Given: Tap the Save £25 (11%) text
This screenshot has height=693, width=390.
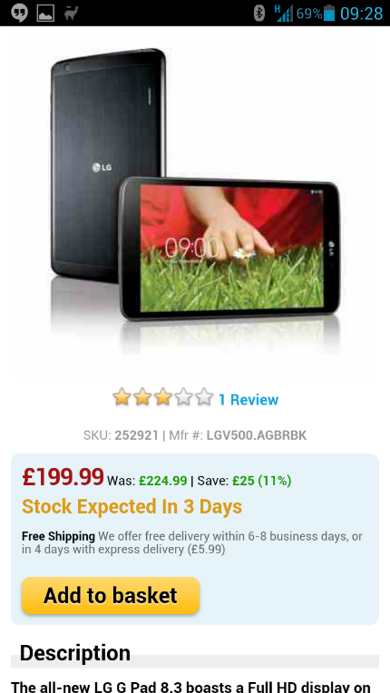Looking at the screenshot, I should (x=244, y=481).
